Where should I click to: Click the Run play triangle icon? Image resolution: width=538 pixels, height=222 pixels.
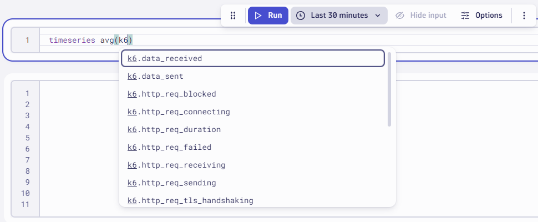coord(258,16)
